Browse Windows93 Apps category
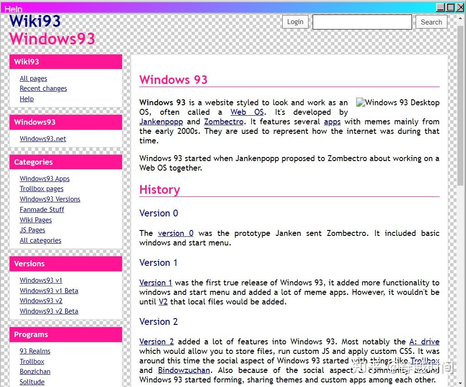This screenshot has width=466, height=387. (44, 178)
